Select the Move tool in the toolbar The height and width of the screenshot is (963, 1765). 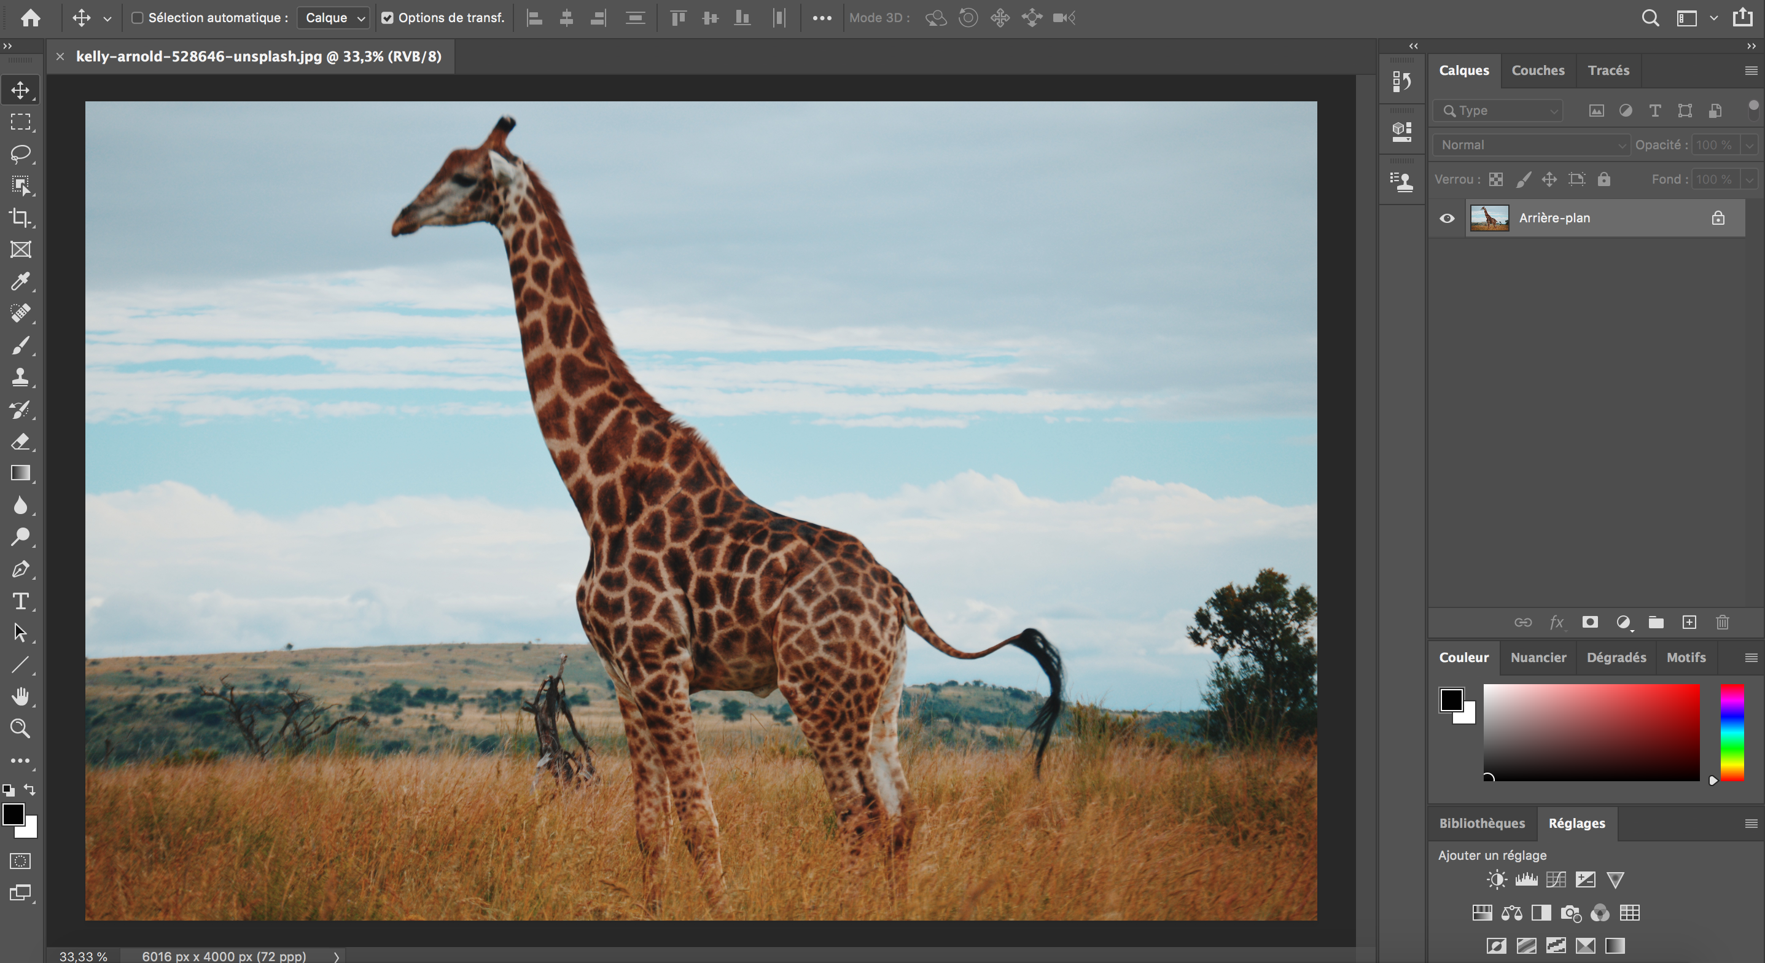[20, 90]
